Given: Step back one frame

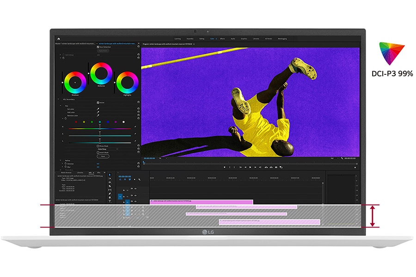Looking at the screenshot, I should (245, 167).
